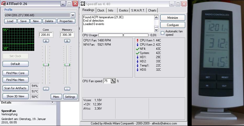
Task: Open ATITool Settings
Action: tap(70, 97)
